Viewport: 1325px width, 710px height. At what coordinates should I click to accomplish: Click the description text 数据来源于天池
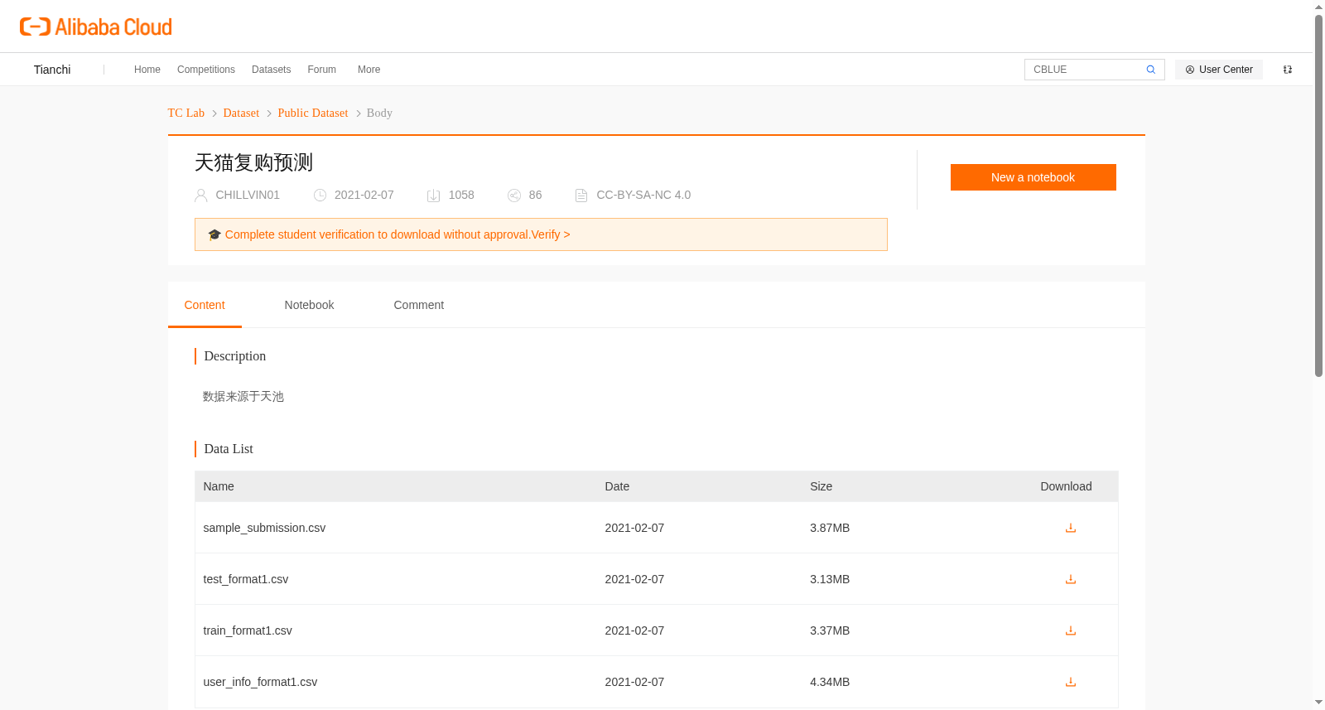(243, 397)
